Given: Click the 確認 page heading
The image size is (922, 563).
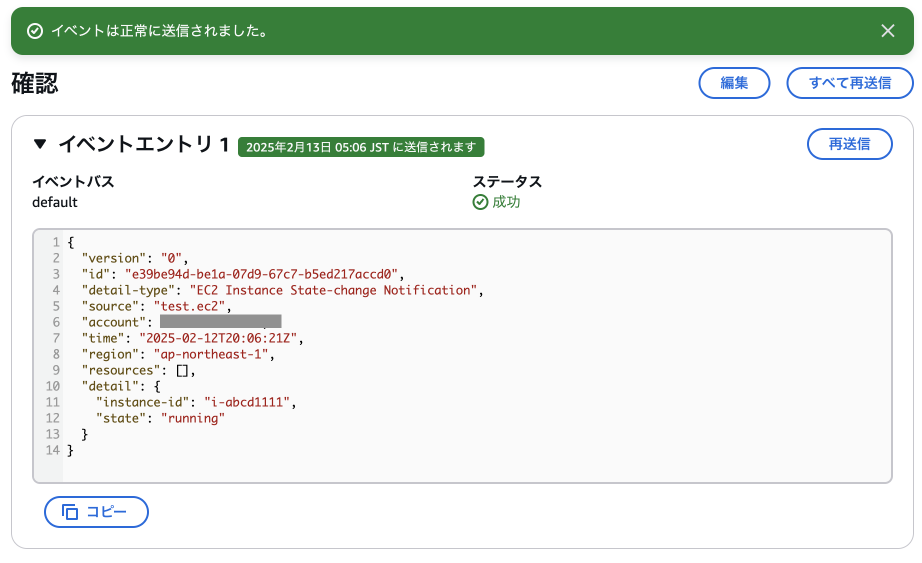Looking at the screenshot, I should click(x=35, y=83).
